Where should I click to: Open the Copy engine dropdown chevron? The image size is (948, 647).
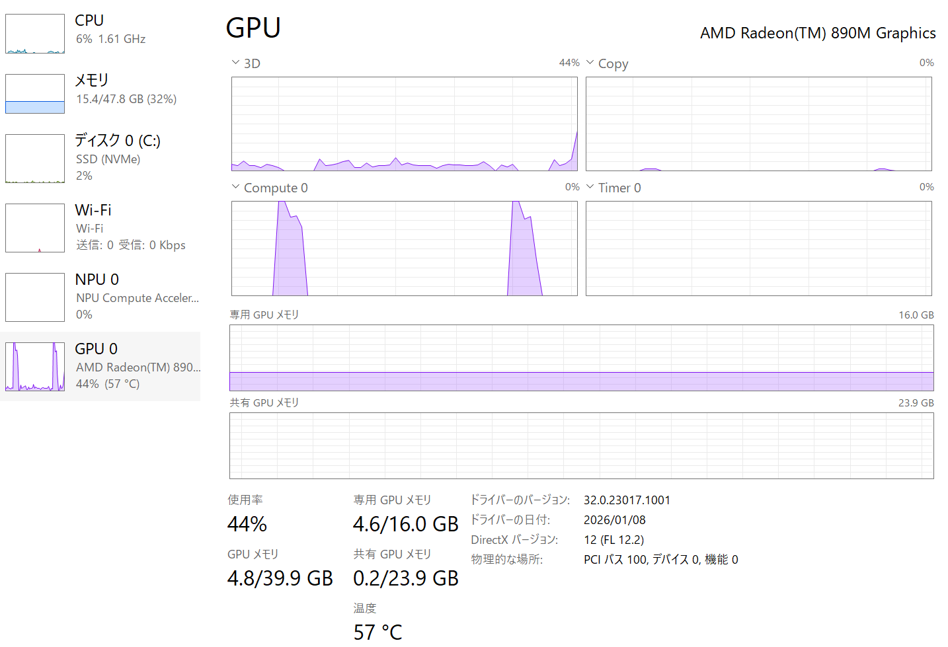coord(590,63)
